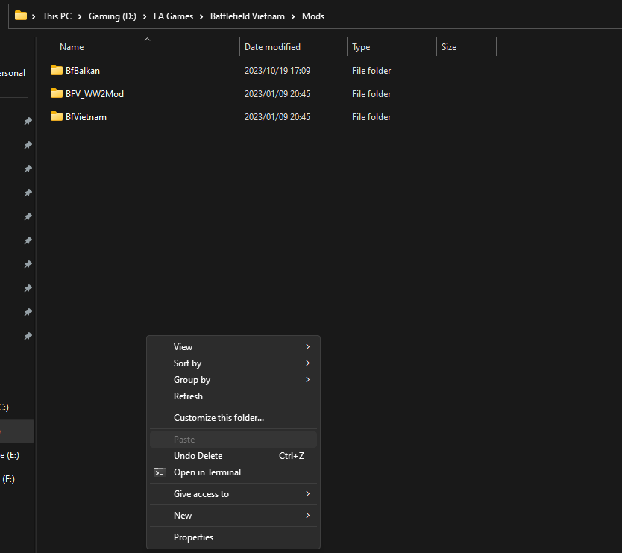Screen dimensions: 622x553
Task: Open Properties from the context menu
Action: pyautogui.click(x=193, y=537)
